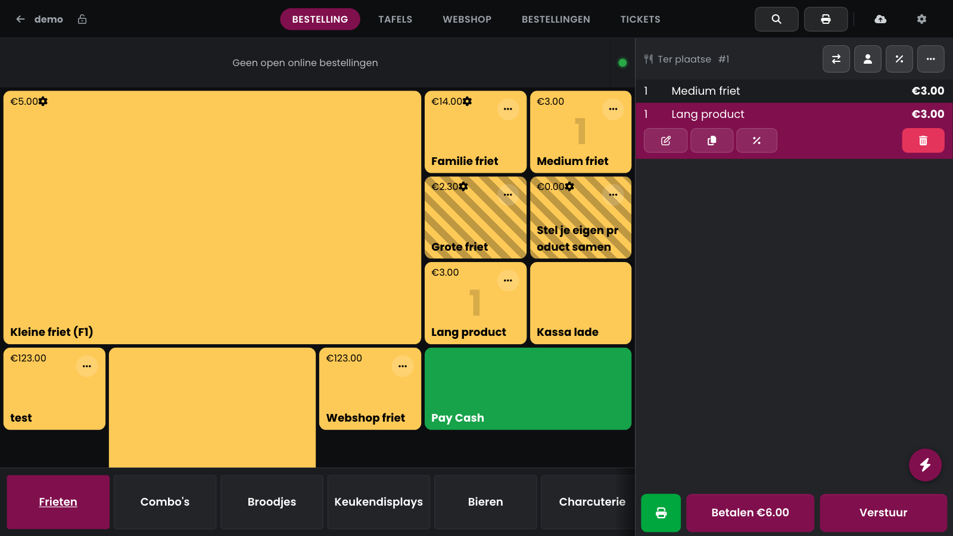Select the Broodjes category
This screenshot has width=953, height=536.
[x=272, y=502]
